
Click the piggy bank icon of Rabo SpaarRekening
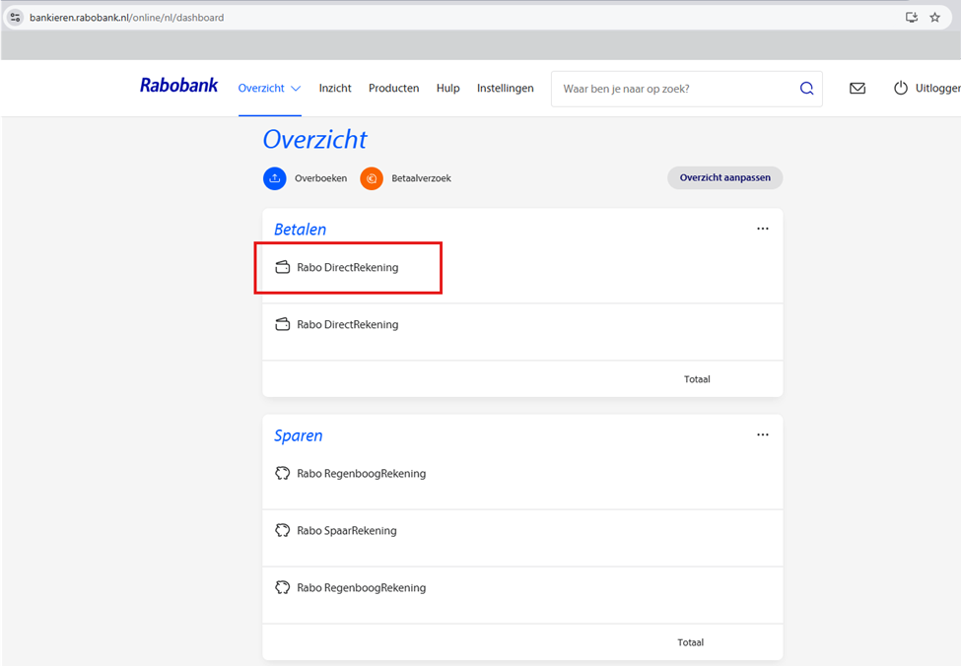(x=283, y=530)
